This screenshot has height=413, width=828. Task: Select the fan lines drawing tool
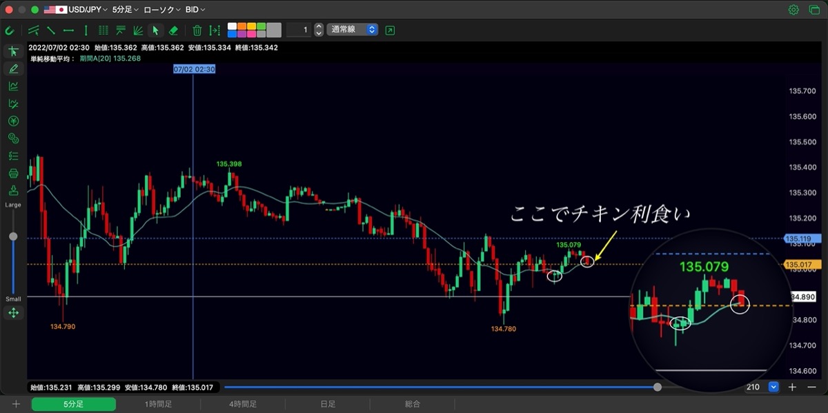pos(138,30)
